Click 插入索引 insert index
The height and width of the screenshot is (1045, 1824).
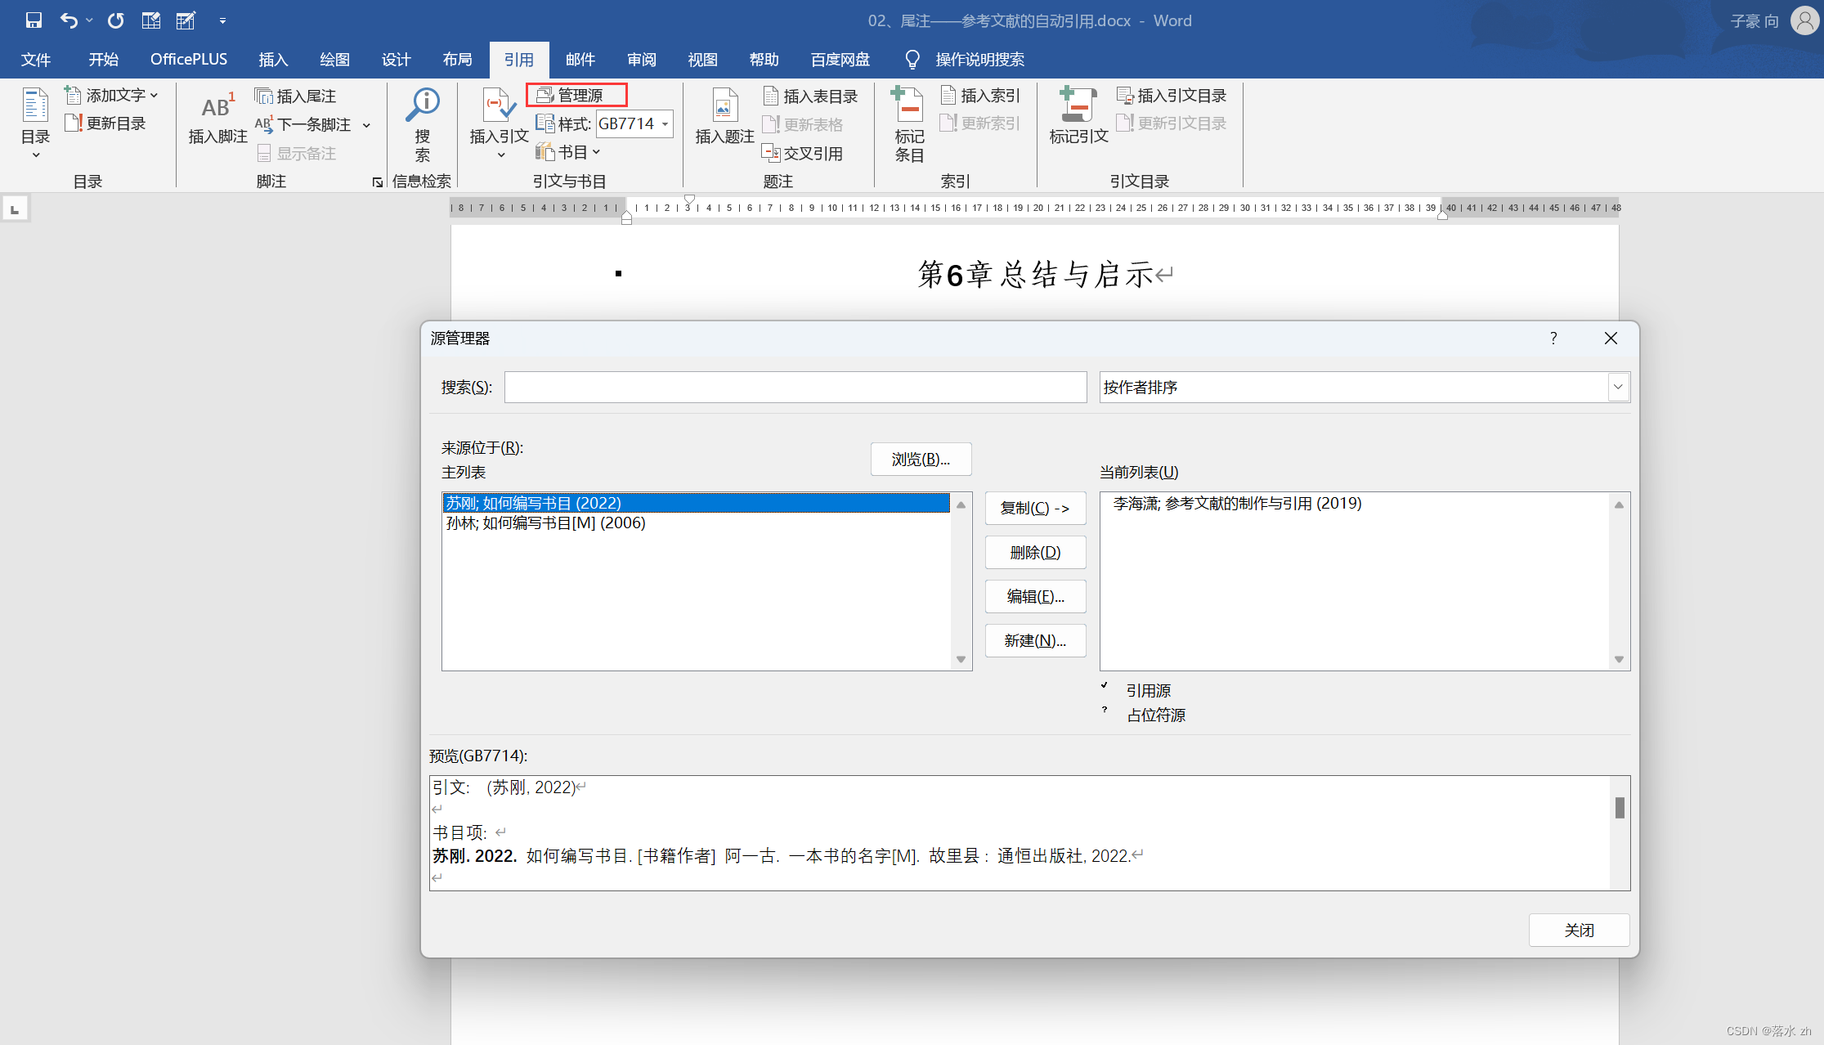[x=980, y=96]
